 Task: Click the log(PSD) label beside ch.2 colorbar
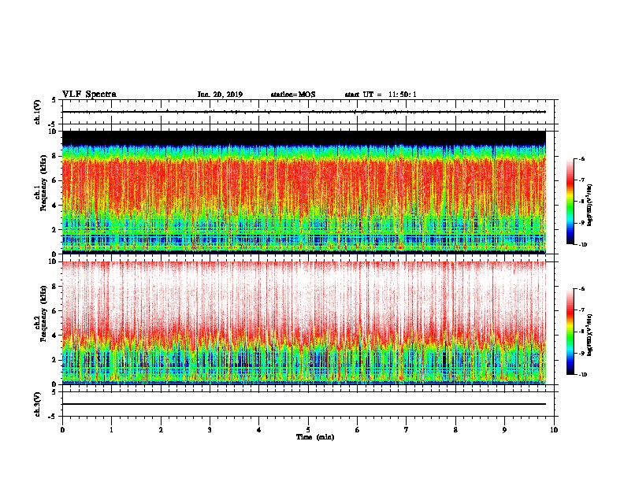coord(590,335)
